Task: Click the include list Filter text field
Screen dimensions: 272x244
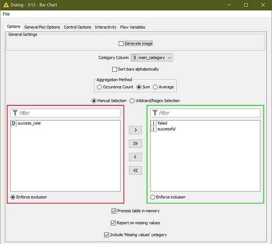Action: [206, 113]
